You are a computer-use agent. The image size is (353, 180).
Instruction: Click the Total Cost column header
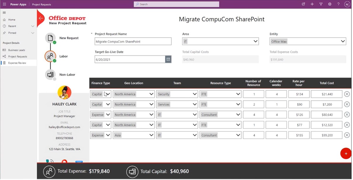tap(327, 83)
